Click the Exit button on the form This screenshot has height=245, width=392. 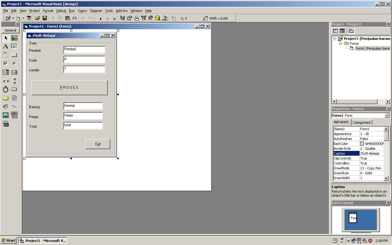pyautogui.click(x=98, y=144)
